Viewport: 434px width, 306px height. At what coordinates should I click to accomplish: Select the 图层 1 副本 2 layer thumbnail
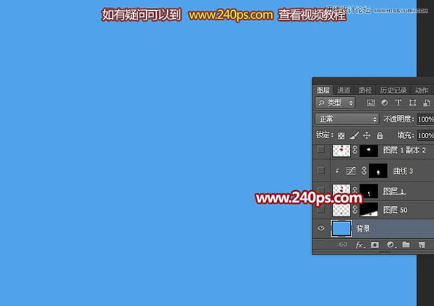click(x=341, y=150)
